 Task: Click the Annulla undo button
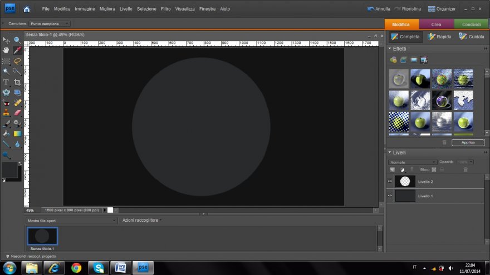[x=379, y=9]
